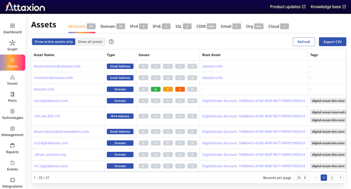
Task: Open the Issues warning icon
Action: [x=12, y=77]
